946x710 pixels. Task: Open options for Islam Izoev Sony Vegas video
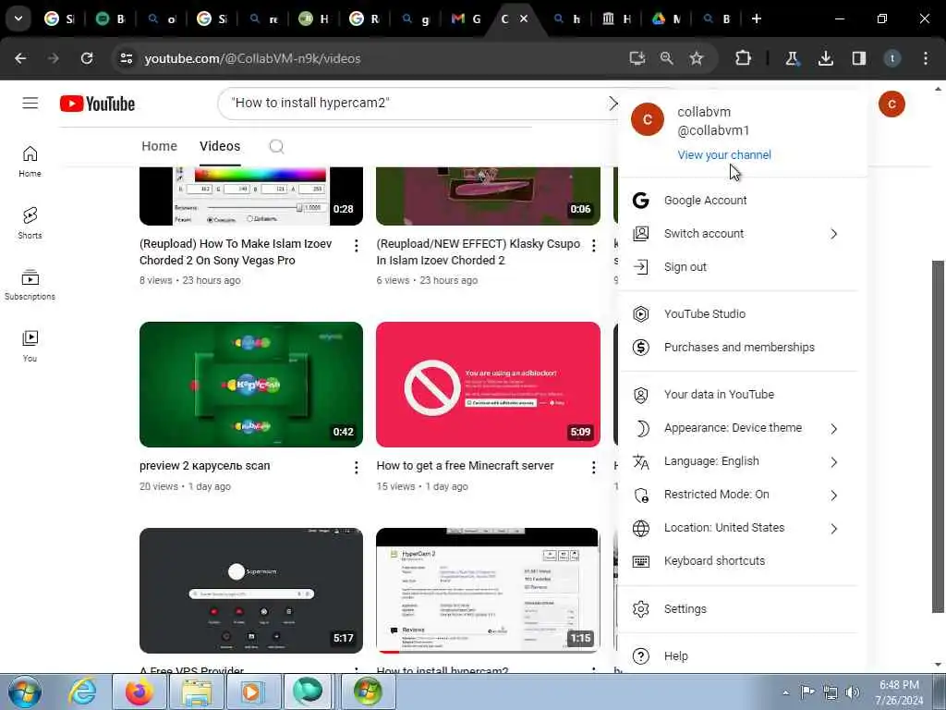[356, 246]
